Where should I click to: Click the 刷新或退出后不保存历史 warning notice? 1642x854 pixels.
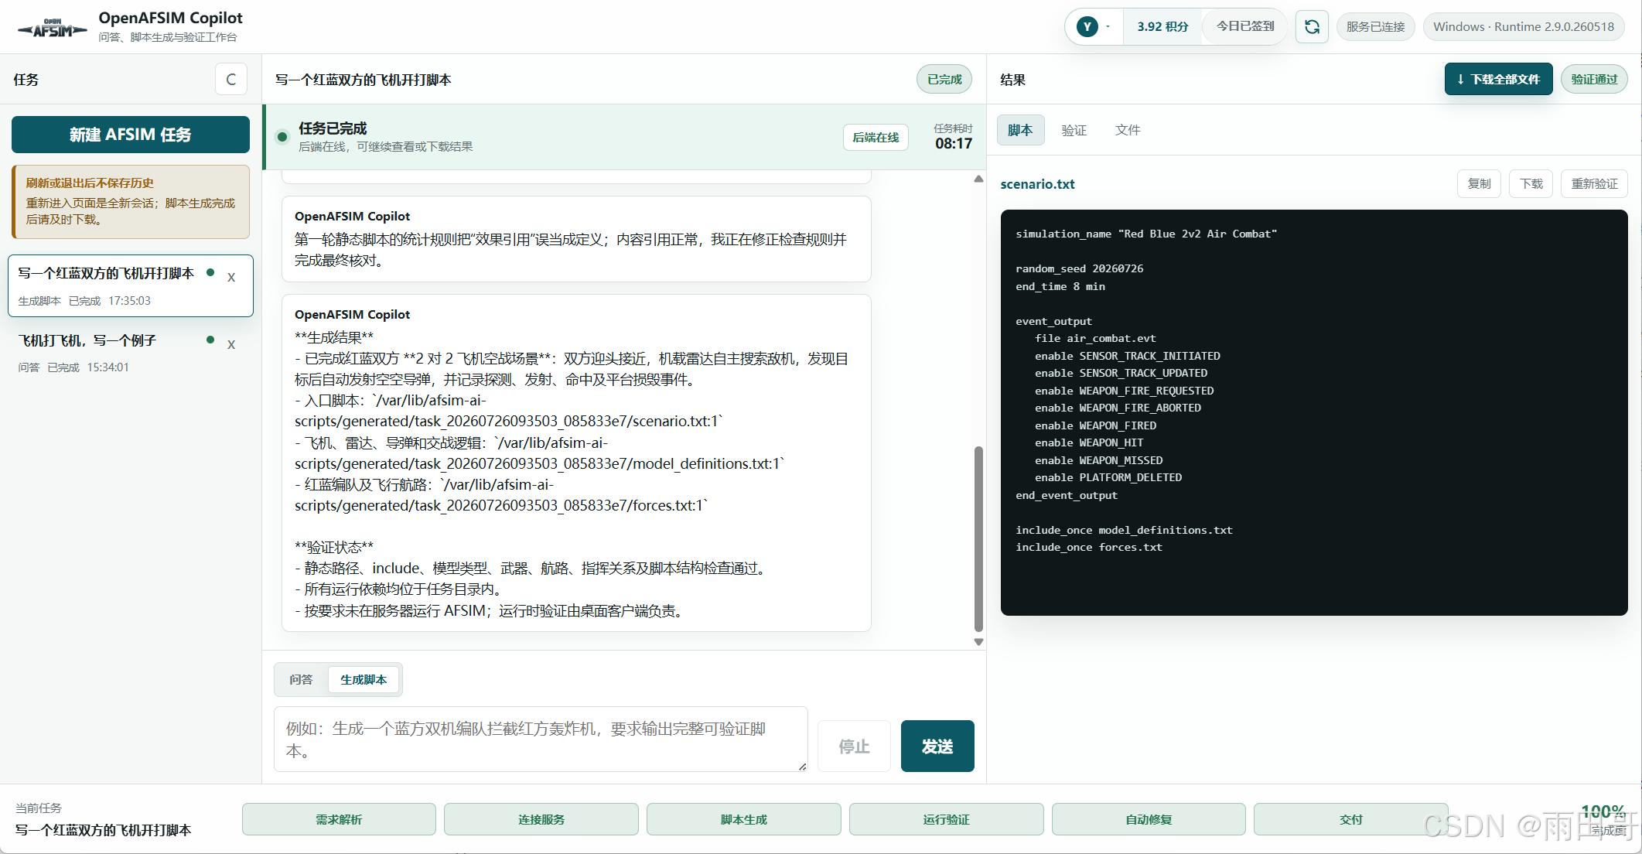pos(131,201)
